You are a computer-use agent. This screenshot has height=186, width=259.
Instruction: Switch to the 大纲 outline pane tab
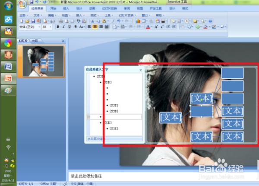click(x=35, y=41)
